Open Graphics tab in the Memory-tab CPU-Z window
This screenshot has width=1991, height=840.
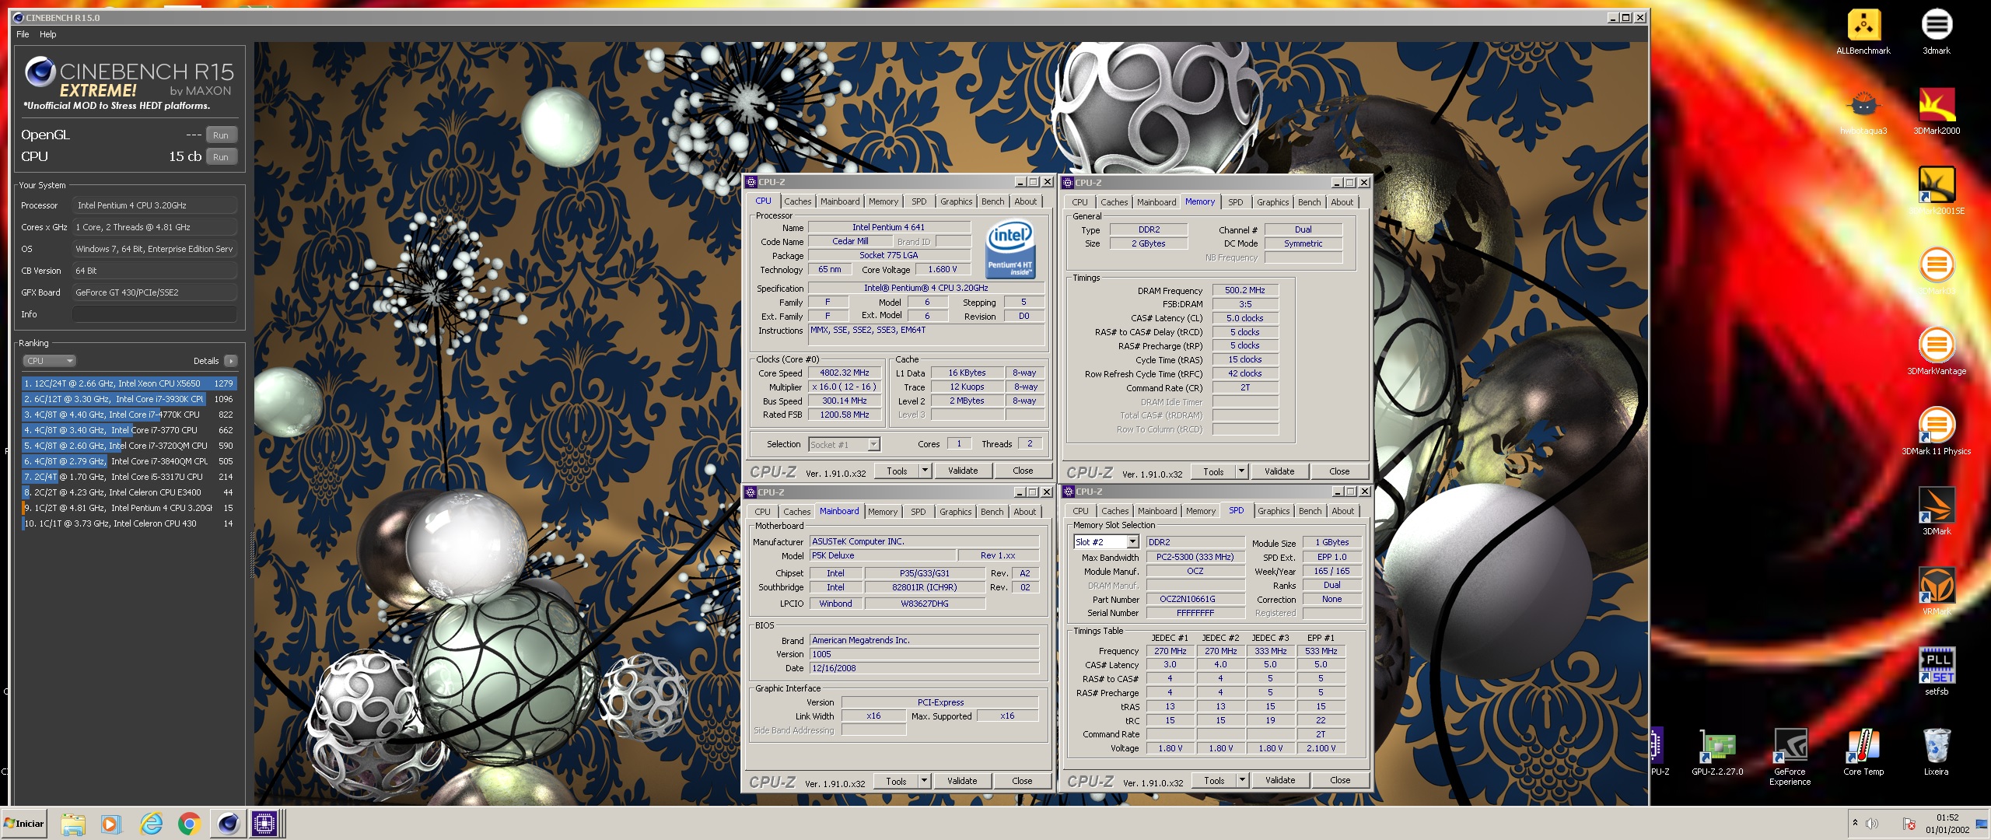(x=1272, y=202)
